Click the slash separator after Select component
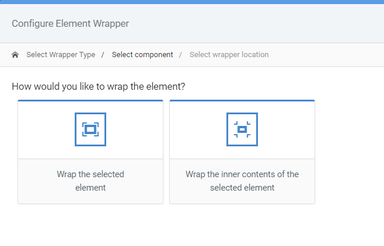Viewport: 384px width, 246px height. pyautogui.click(x=180, y=55)
